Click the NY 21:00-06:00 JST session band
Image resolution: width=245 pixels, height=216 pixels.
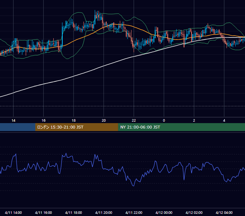(x=181, y=127)
